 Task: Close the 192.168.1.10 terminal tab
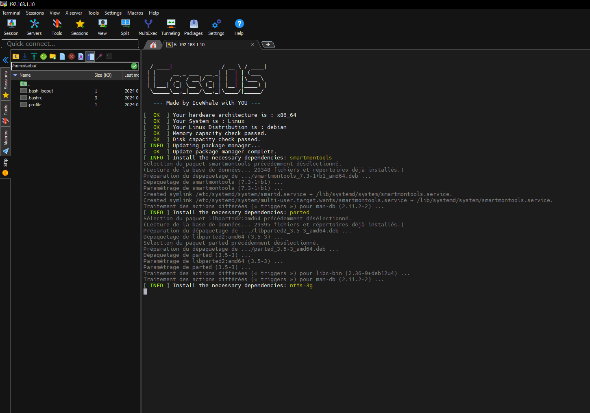click(253, 45)
